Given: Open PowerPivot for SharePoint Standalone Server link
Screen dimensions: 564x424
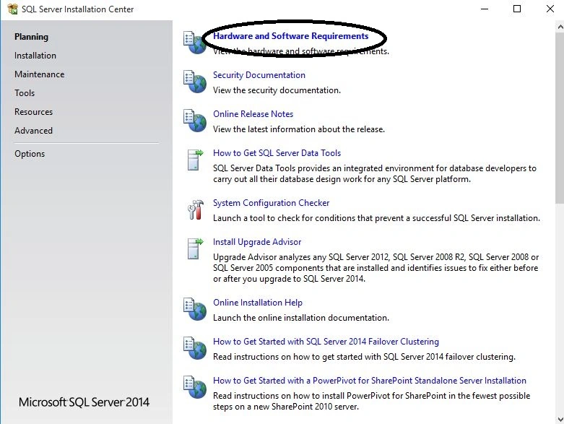Looking at the screenshot, I should [x=370, y=381].
